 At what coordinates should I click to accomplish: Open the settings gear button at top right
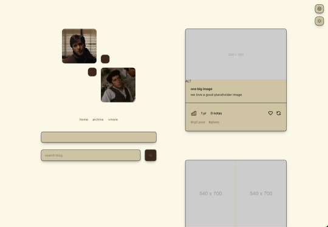coord(319,8)
